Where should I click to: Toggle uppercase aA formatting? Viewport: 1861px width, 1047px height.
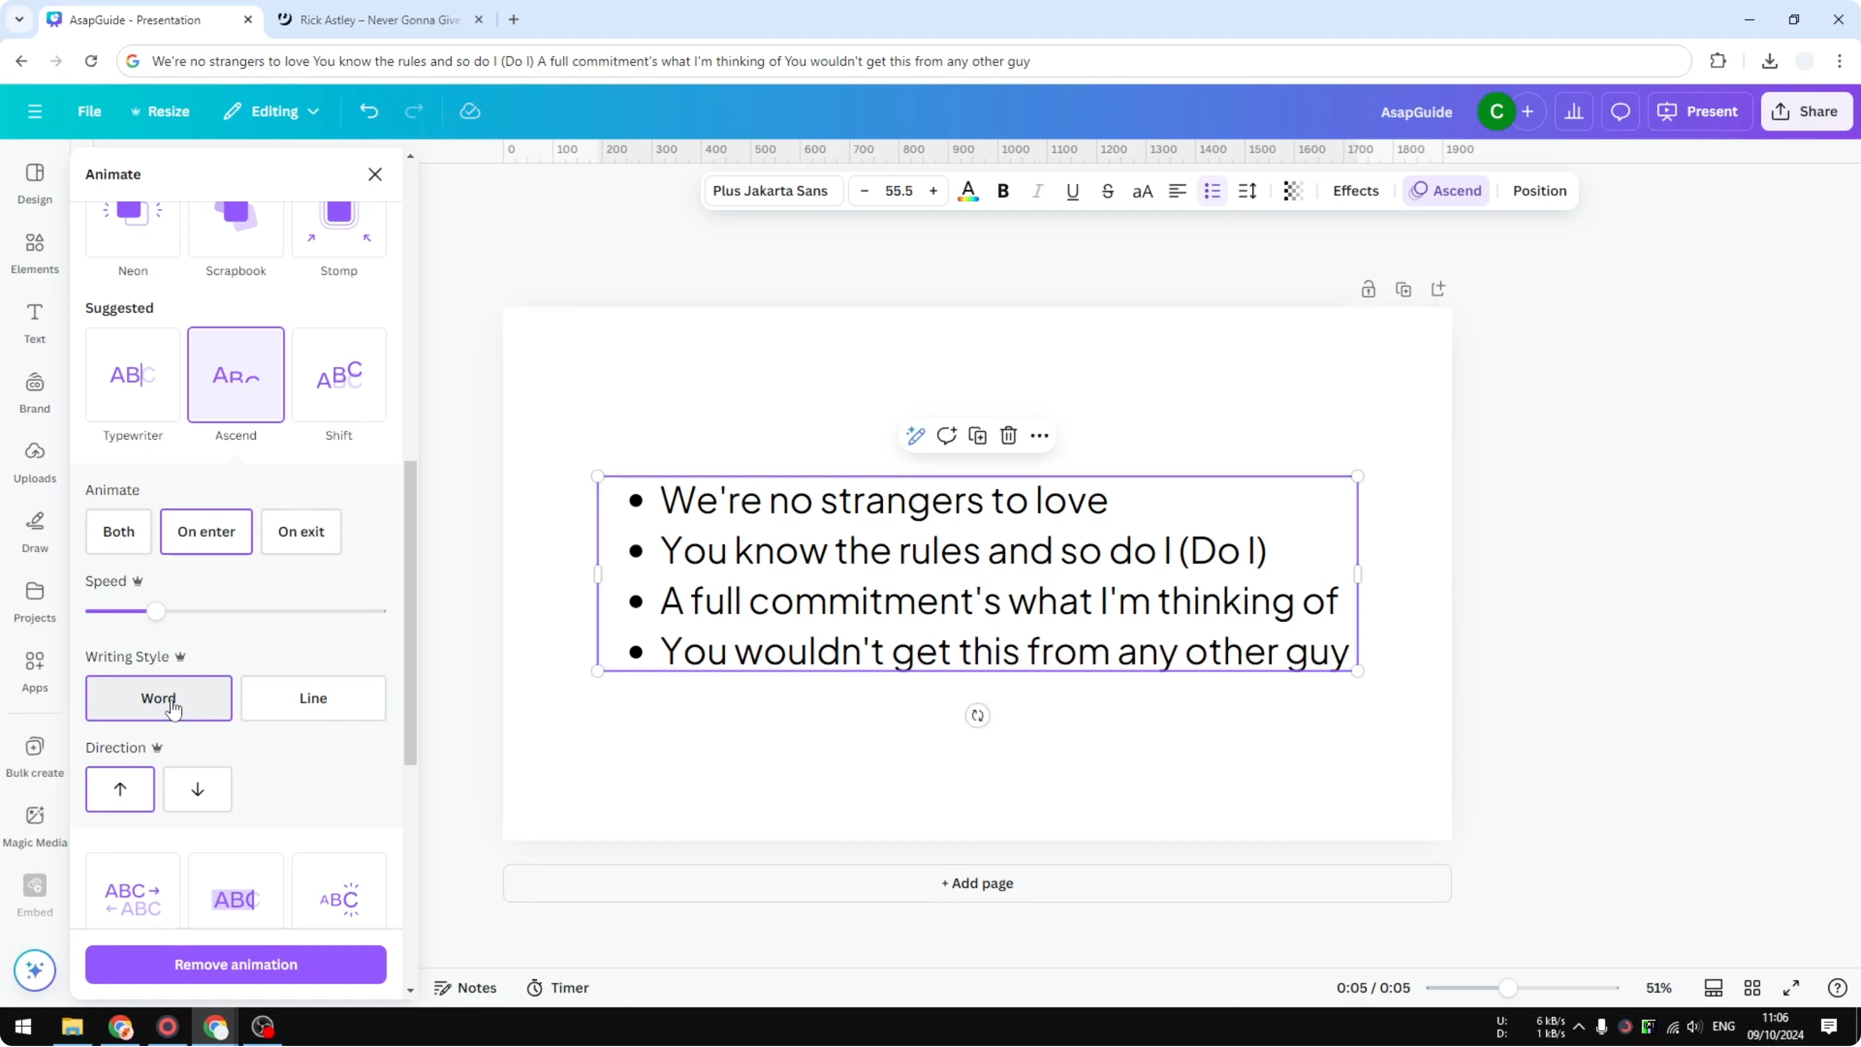pyautogui.click(x=1142, y=191)
